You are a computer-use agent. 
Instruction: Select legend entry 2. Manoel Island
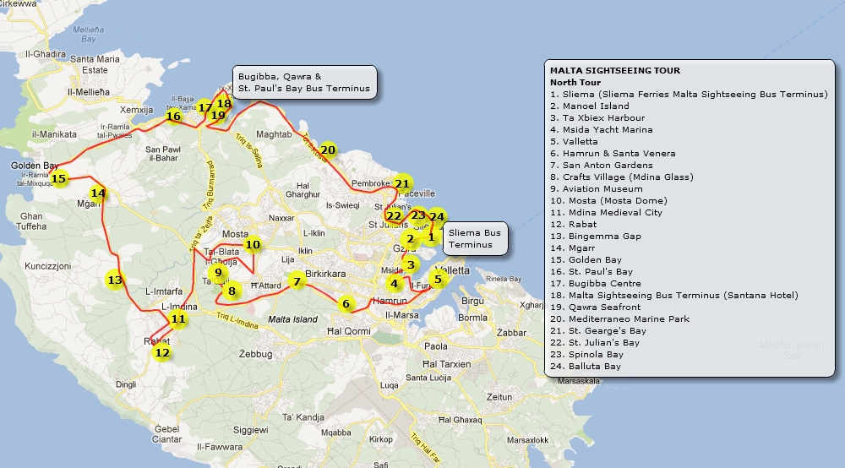[x=590, y=106]
